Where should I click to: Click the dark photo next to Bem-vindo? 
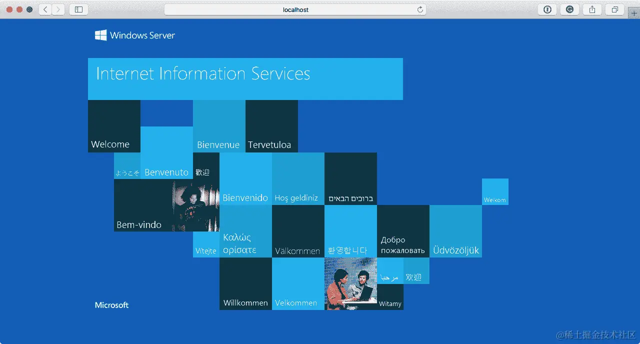(196, 205)
